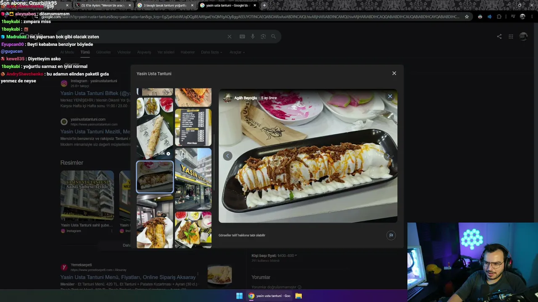Select the menu board thumbnail

(193, 127)
